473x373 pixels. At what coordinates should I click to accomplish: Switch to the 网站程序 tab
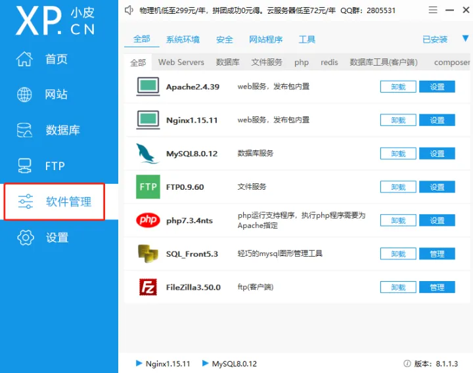click(x=266, y=39)
